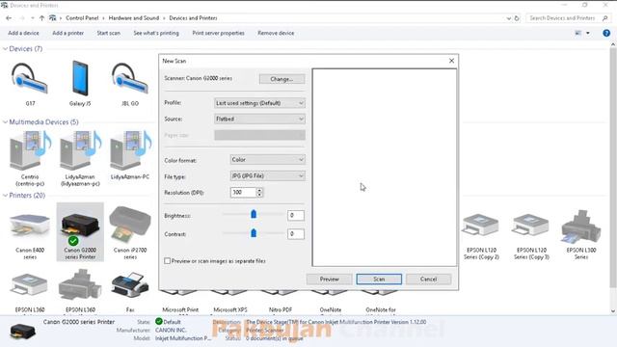
Task: Click Start scan in toolbar
Action: (x=109, y=33)
